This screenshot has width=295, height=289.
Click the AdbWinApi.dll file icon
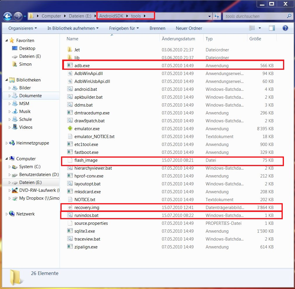coord(70,73)
